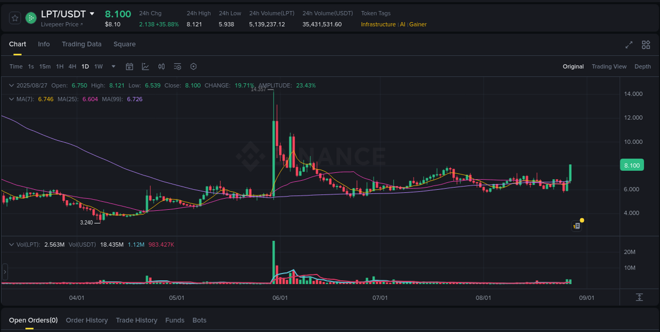Open the Order History tab

point(87,320)
